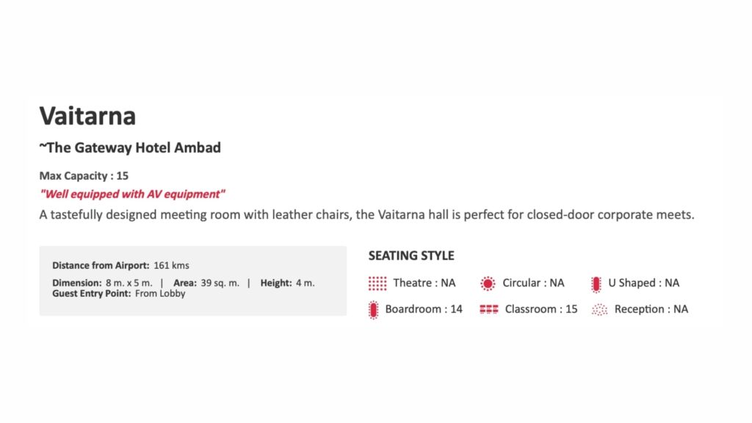Click the Height 4 m. value
752x423 pixels.
pyautogui.click(x=305, y=283)
